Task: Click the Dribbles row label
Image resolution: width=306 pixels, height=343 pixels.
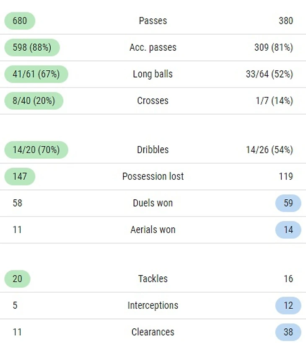Action: coord(153,150)
